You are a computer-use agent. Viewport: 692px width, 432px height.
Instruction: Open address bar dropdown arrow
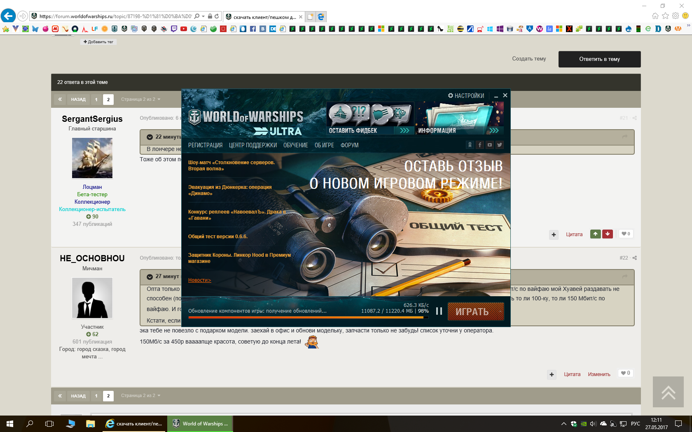[x=203, y=16]
